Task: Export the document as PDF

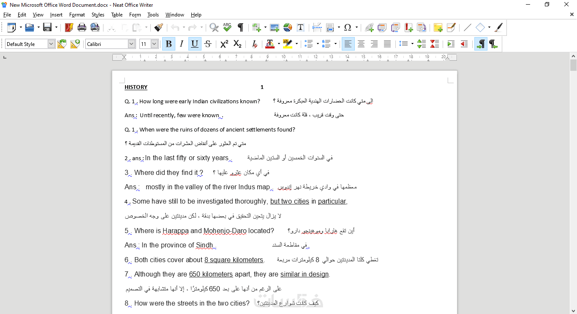Action: [x=69, y=28]
